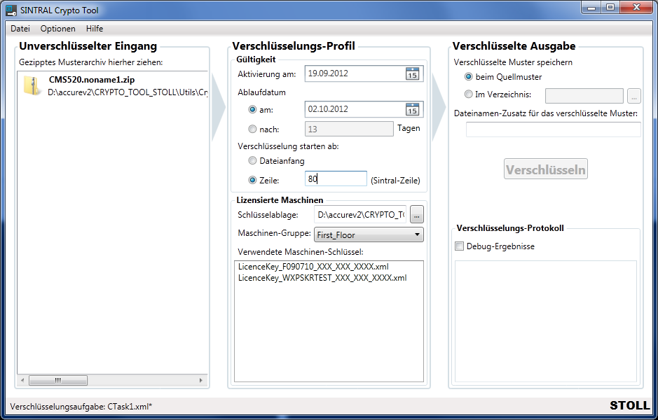Enable the Debug-Ergebnisse checkbox
Image resolution: width=658 pixels, height=420 pixels.
point(460,246)
